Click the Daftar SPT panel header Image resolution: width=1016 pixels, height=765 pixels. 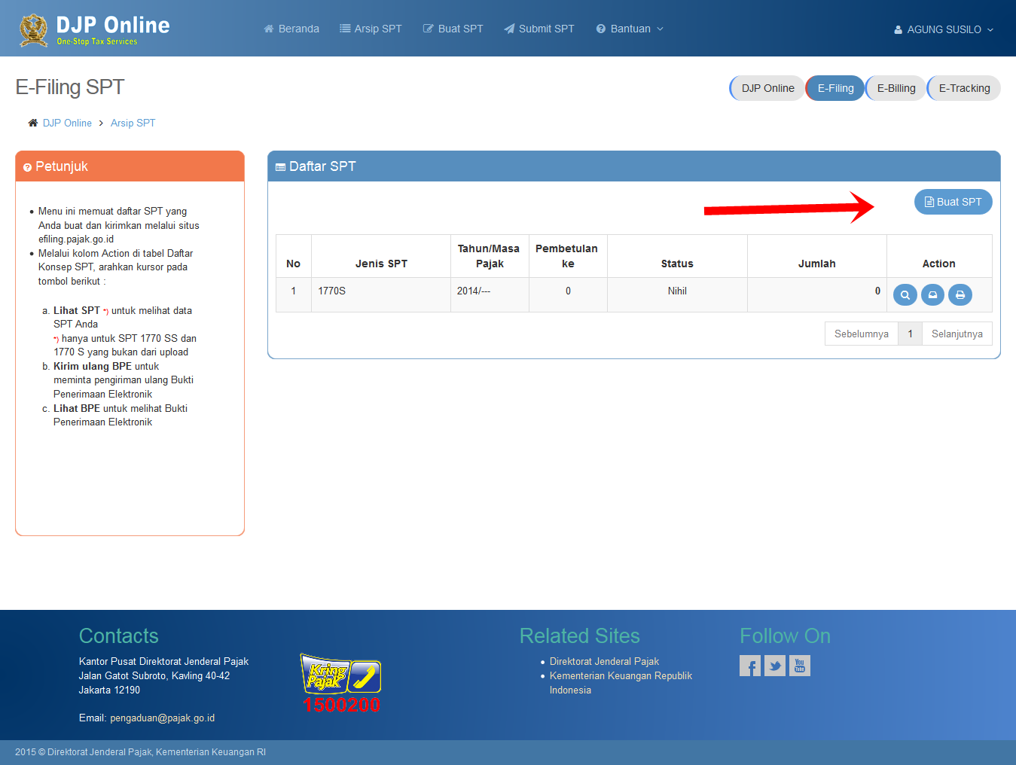coord(634,166)
